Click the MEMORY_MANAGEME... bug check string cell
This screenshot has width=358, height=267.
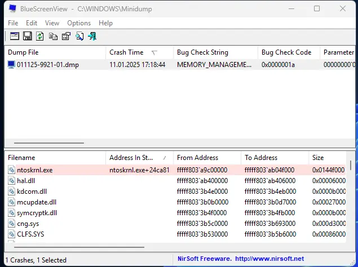click(x=214, y=65)
